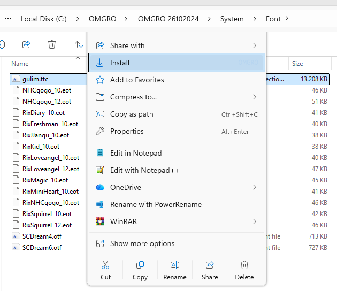Click the toolbar share icon

pyautogui.click(x=26, y=44)
